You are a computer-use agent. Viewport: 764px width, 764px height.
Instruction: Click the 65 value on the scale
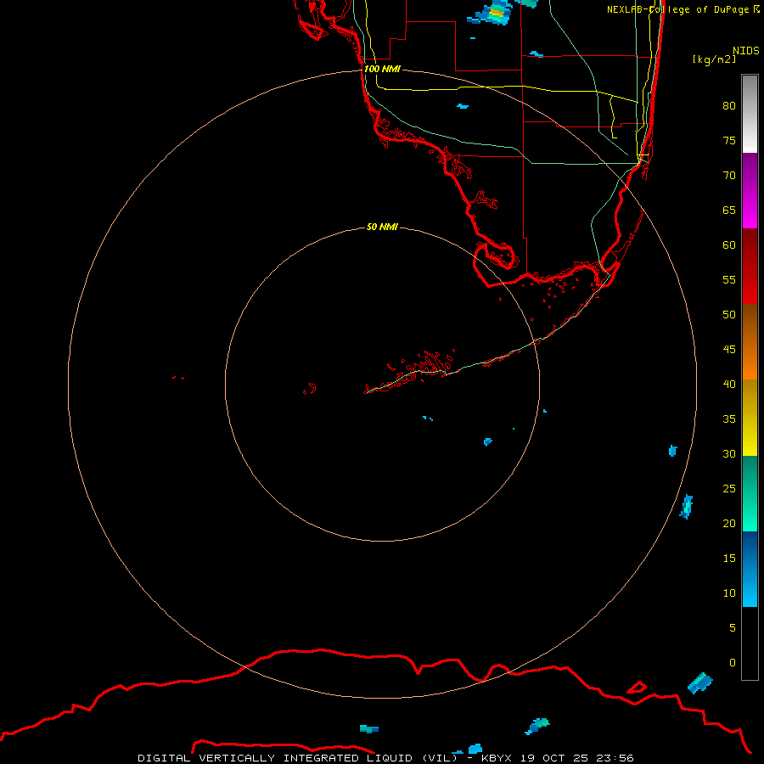(x=729, y=210)
